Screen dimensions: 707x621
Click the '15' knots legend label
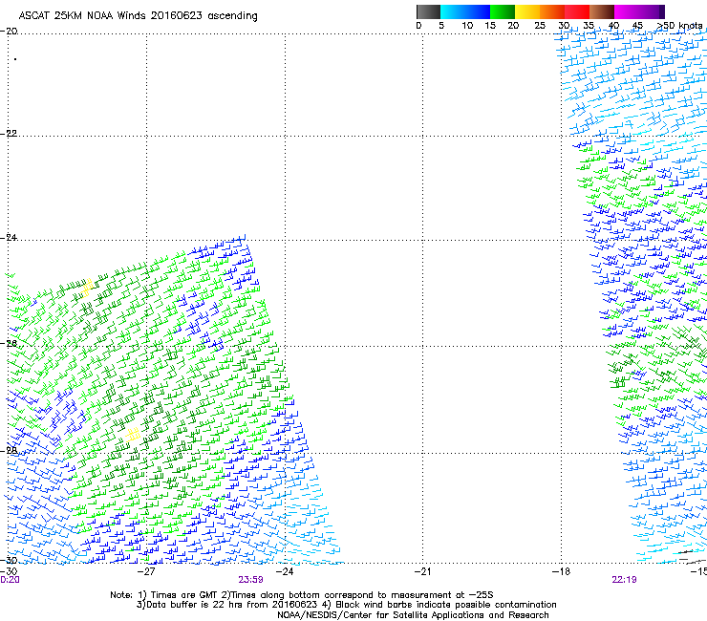[x=490, y=26]
